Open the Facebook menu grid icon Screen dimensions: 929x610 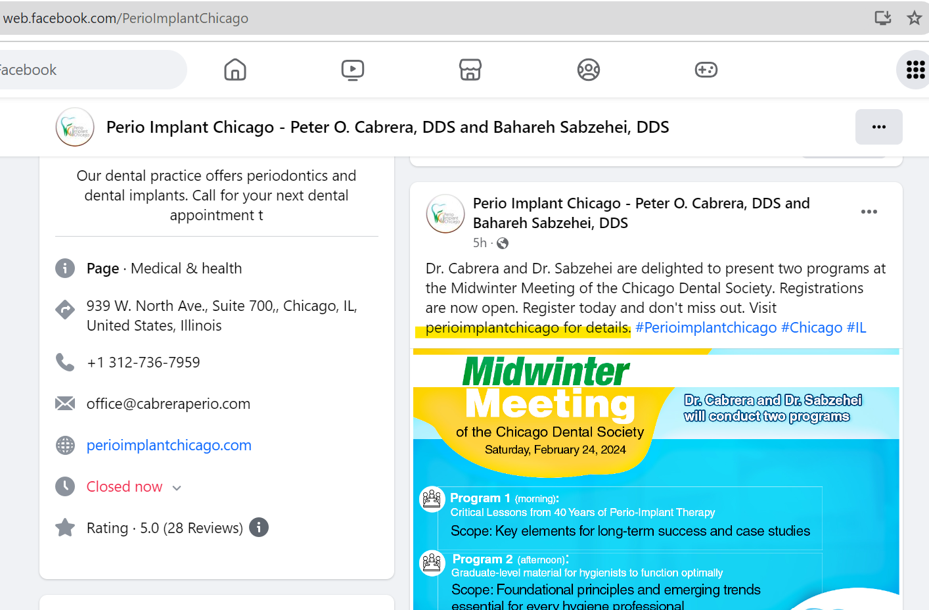(915, 70)
